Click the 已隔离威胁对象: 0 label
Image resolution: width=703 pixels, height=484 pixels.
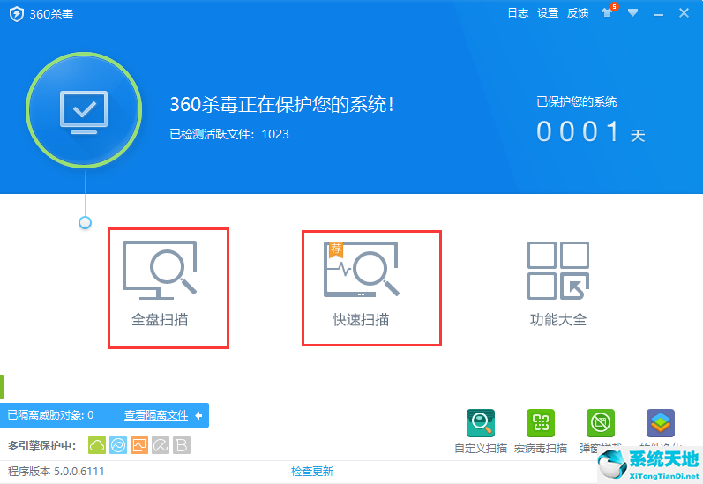(50, 415)
